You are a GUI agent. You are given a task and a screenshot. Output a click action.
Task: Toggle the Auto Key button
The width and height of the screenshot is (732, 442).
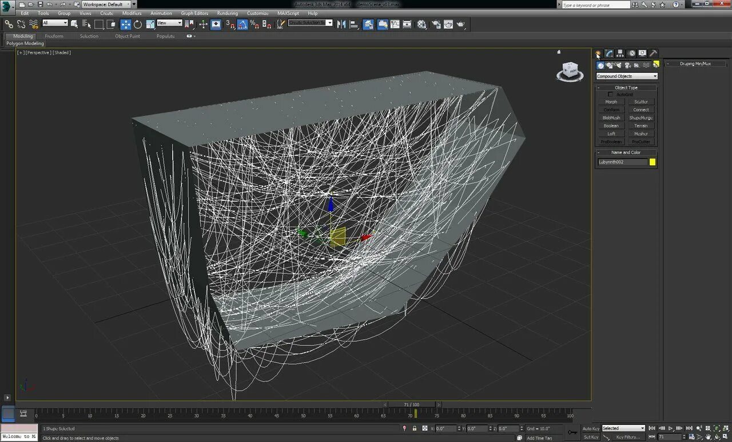pyautogui.click(x=591, y=428)
